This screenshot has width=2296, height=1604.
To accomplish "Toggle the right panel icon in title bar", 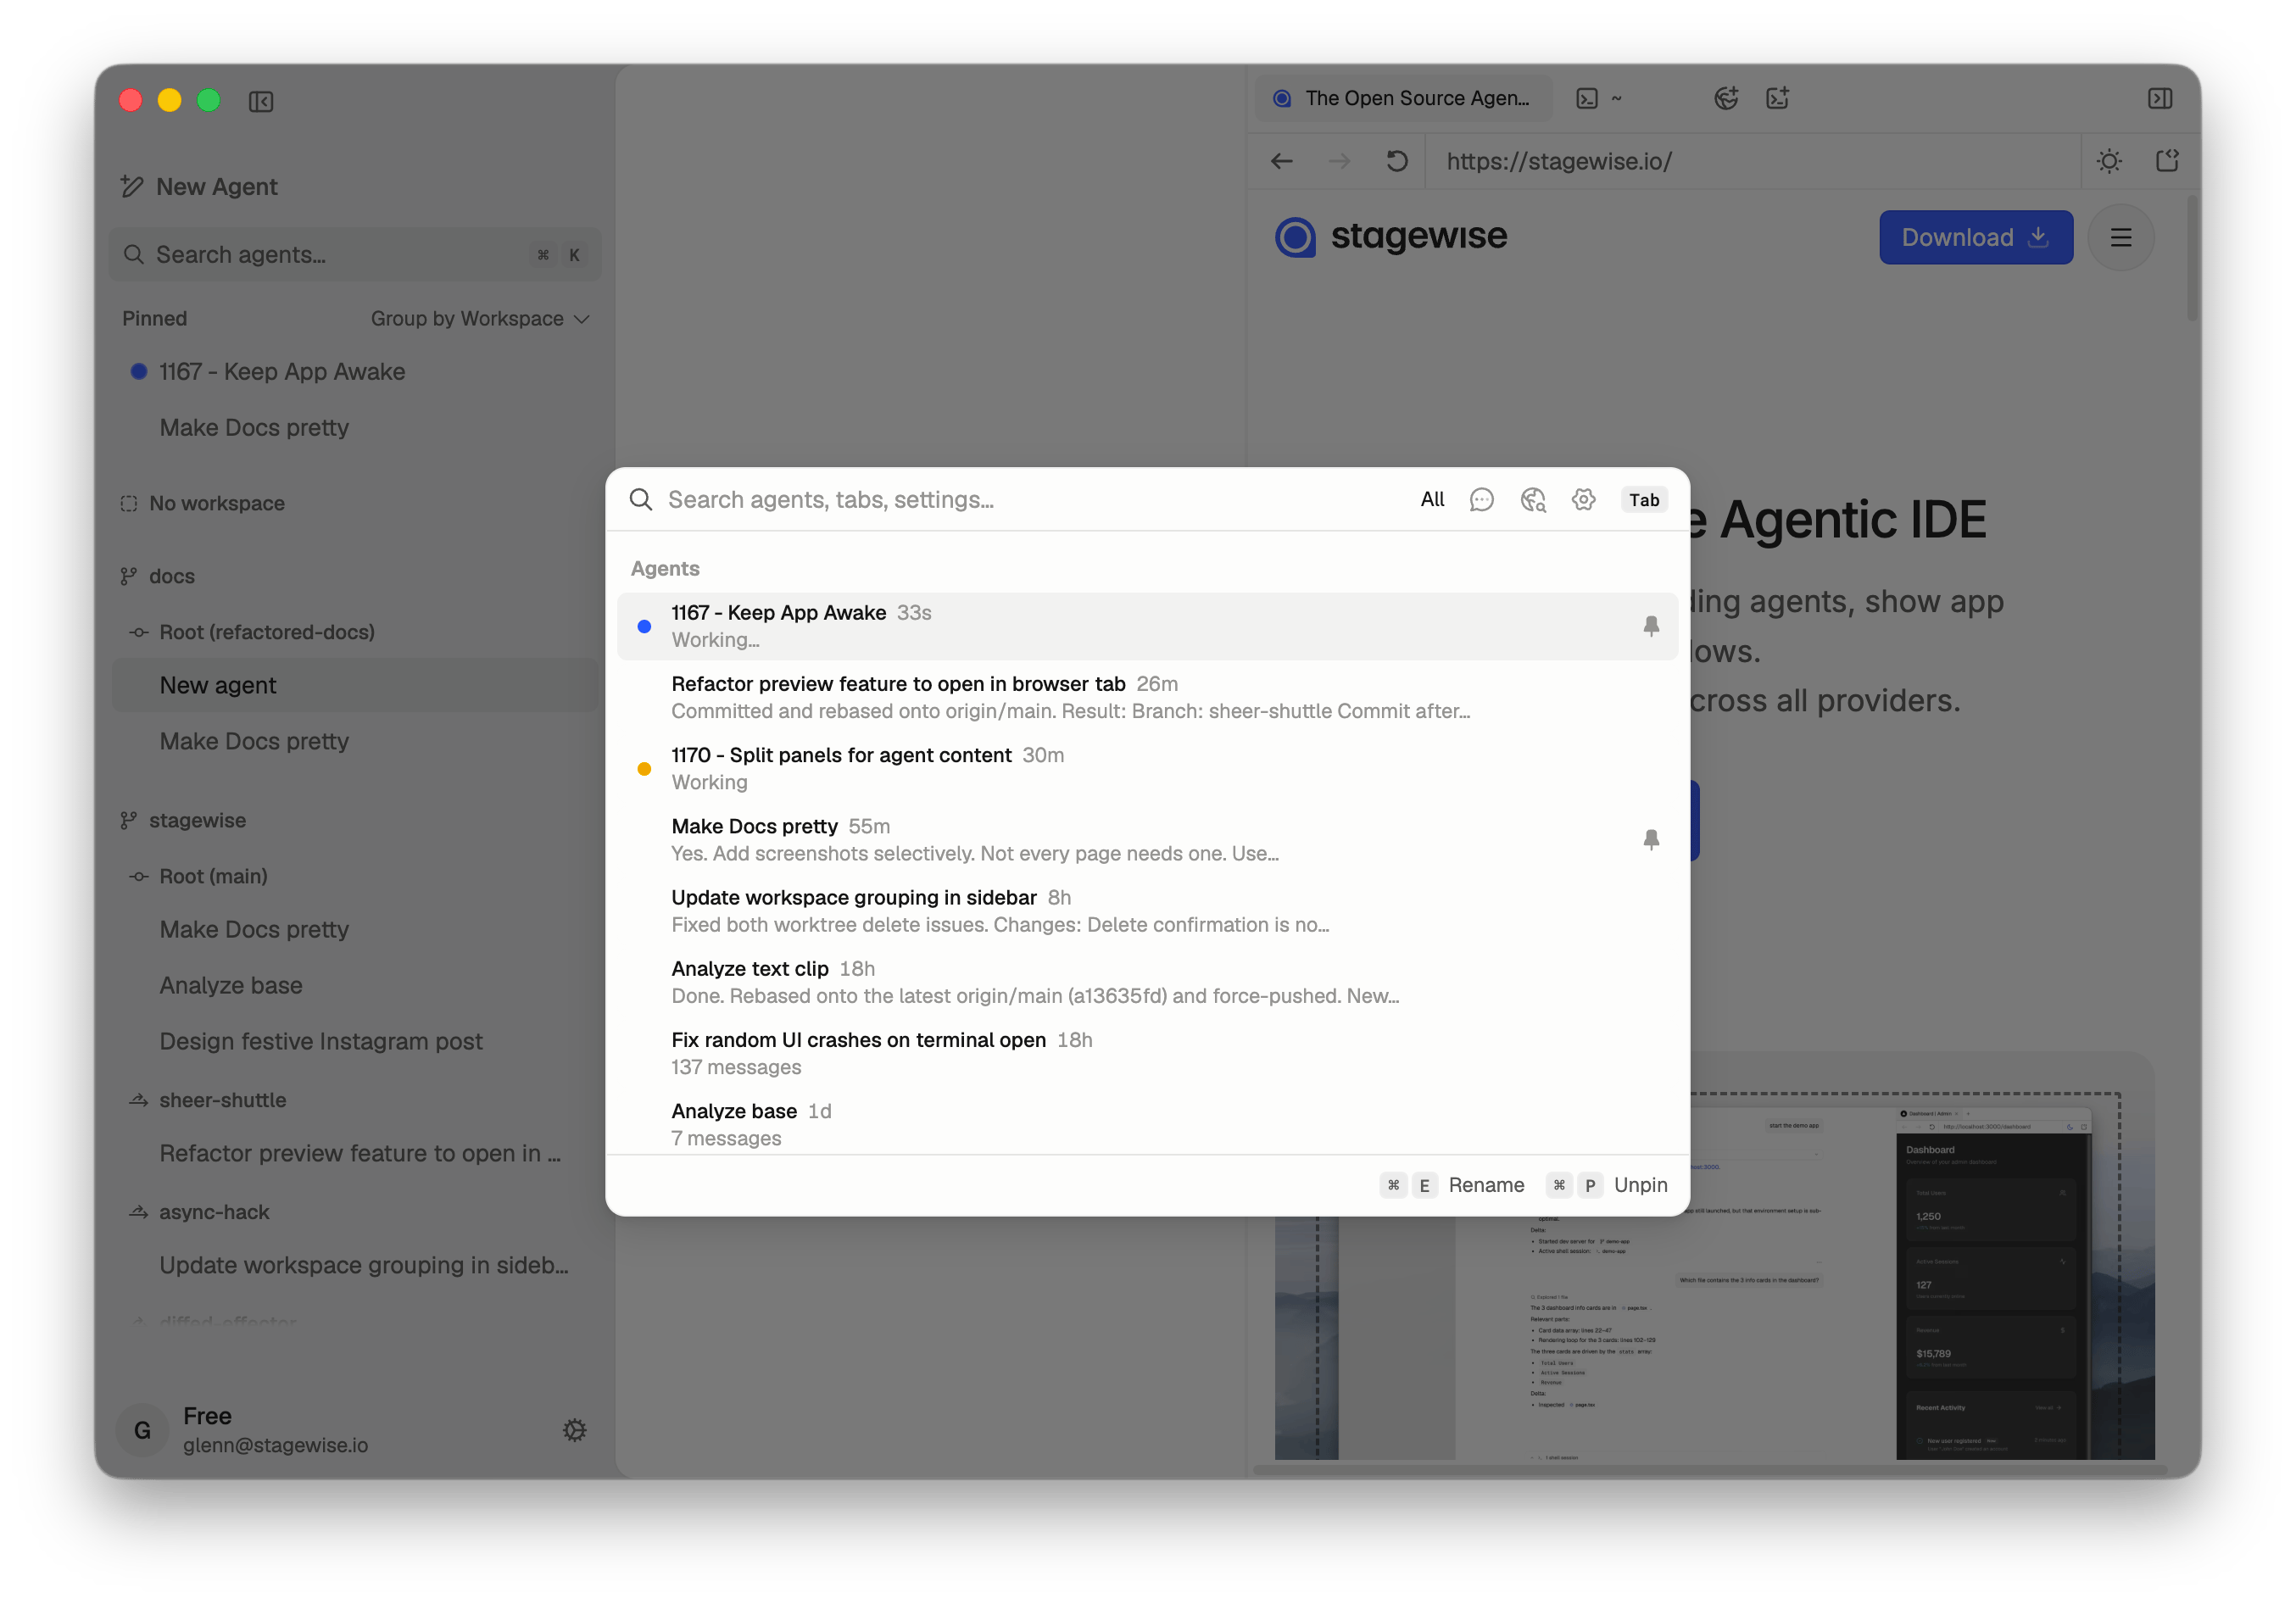I will [2159, 98].
